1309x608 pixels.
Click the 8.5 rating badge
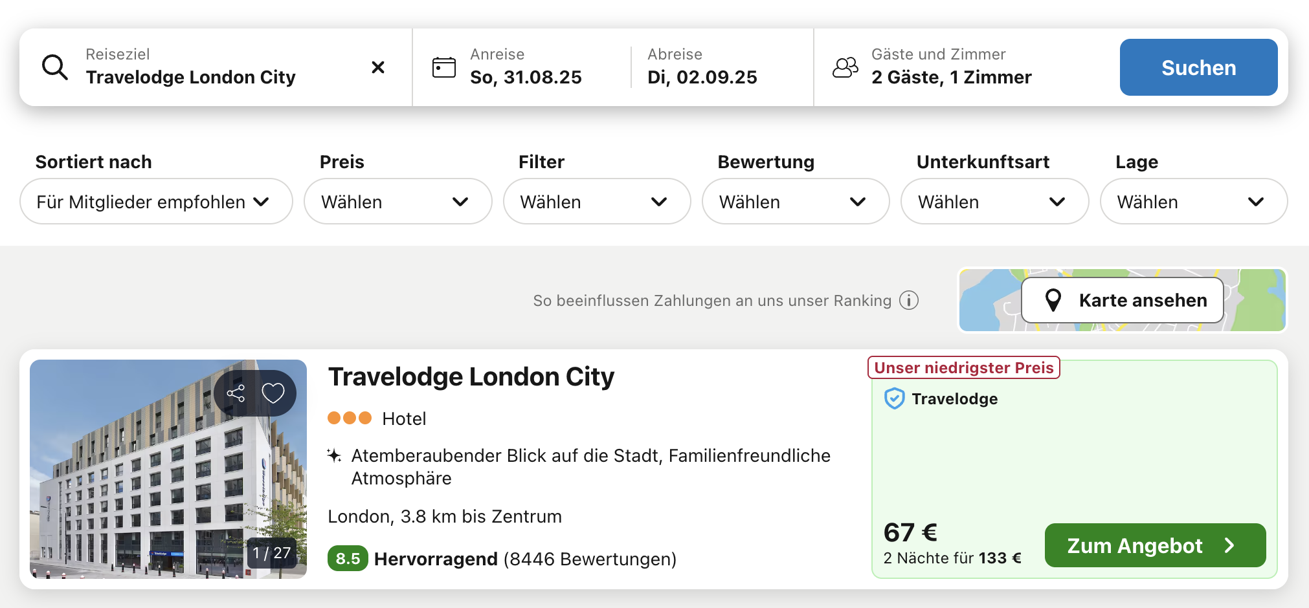348,558
